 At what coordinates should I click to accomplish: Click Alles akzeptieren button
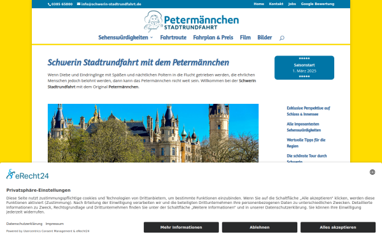[338, 228]
